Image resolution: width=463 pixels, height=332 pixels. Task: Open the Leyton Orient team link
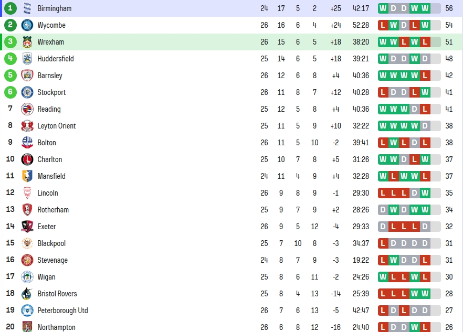click(x=56, y=126)
